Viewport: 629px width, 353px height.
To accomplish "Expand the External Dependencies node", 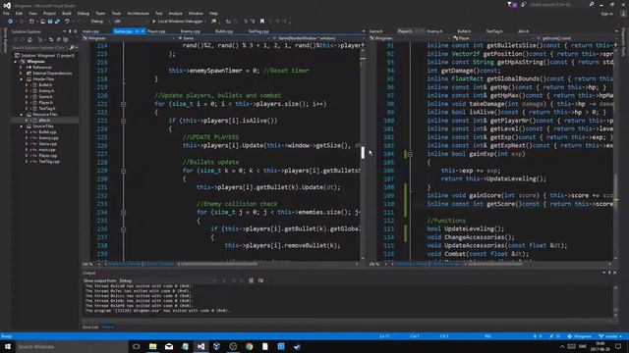I will coord(22,74).
